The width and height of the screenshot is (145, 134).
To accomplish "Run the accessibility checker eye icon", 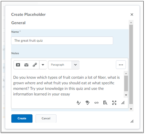I will coord(87,103).
